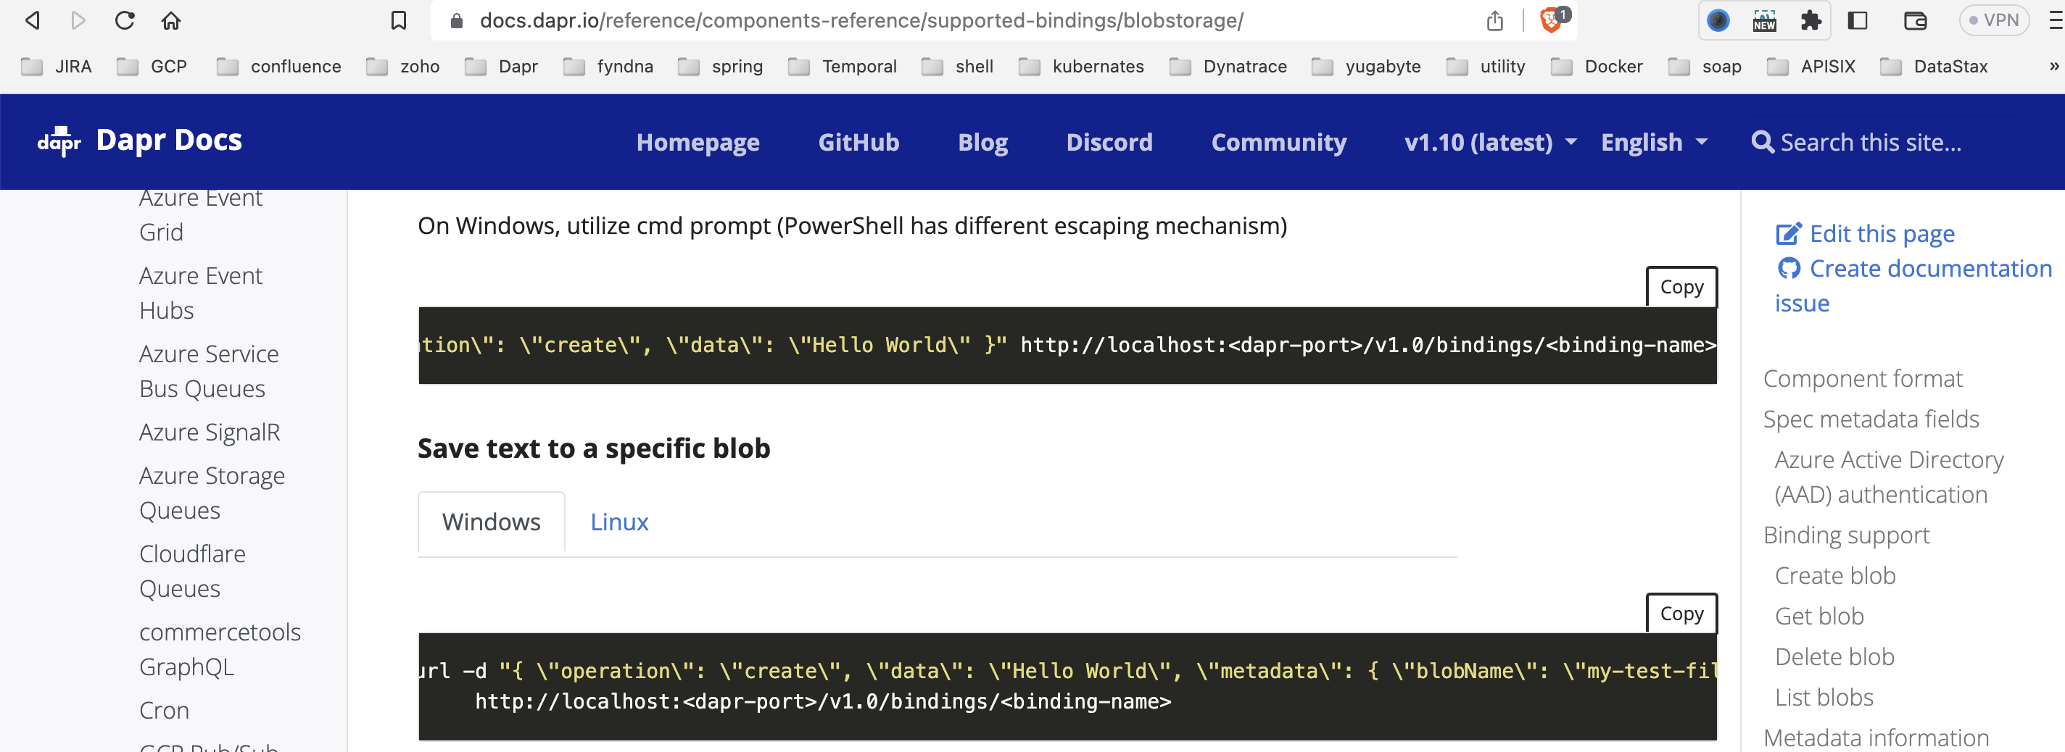This screenshot has height=752, width=2065.
Task: Switch to the Linux tab
Action: pos(618,522)
